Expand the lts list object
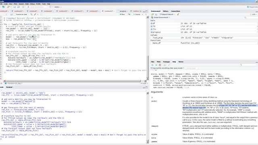258x145 pixels. pyautogui.click(x=152, y=29)
